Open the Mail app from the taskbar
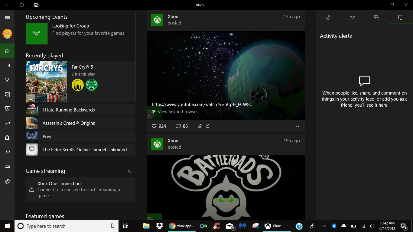413x232 pixels. [230, 226]
